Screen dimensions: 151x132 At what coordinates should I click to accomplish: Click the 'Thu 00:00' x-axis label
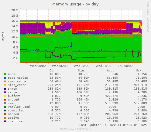tap(125, 66)
